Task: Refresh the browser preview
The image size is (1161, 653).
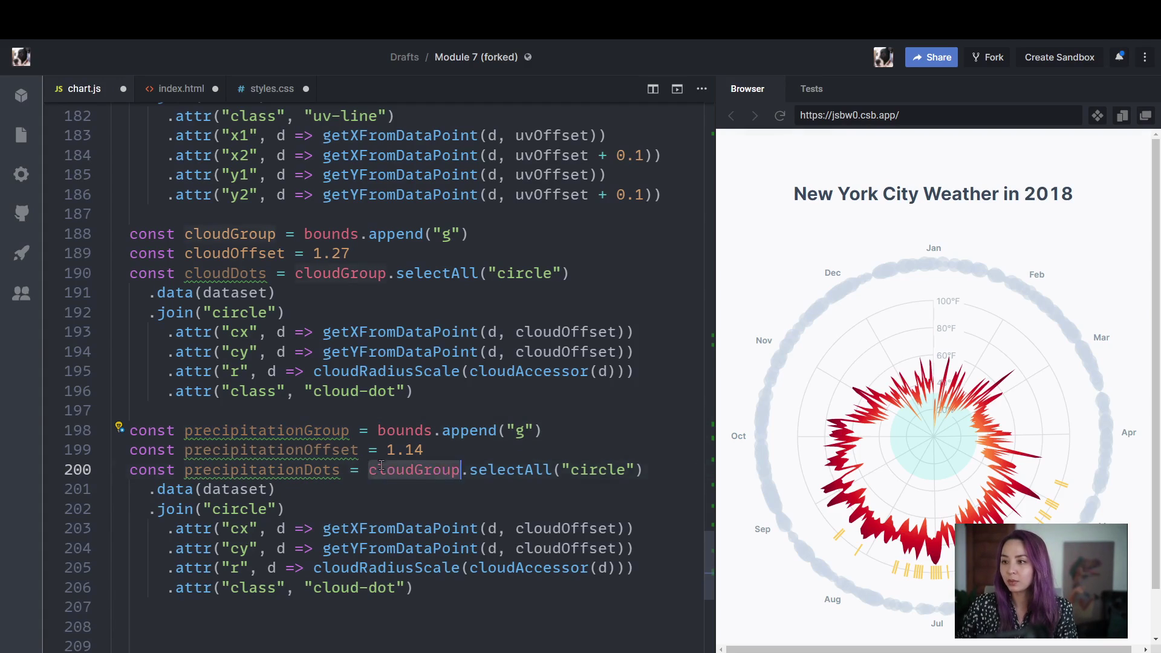Action: pos(779,115)
